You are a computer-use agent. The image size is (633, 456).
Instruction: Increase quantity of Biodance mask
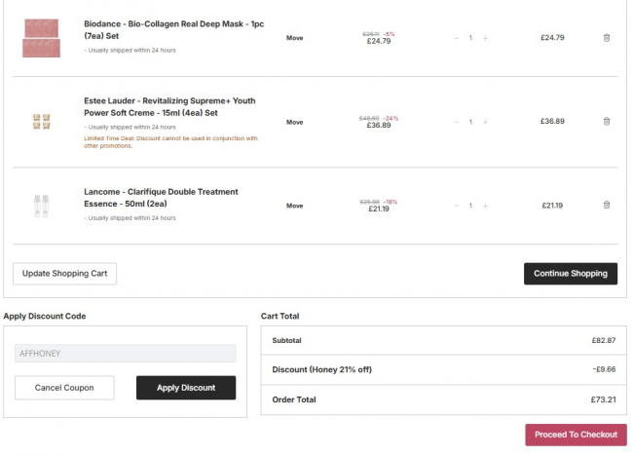click(x=485, y=38)
